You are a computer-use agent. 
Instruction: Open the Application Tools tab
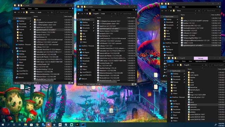click(x=201, y=61)
